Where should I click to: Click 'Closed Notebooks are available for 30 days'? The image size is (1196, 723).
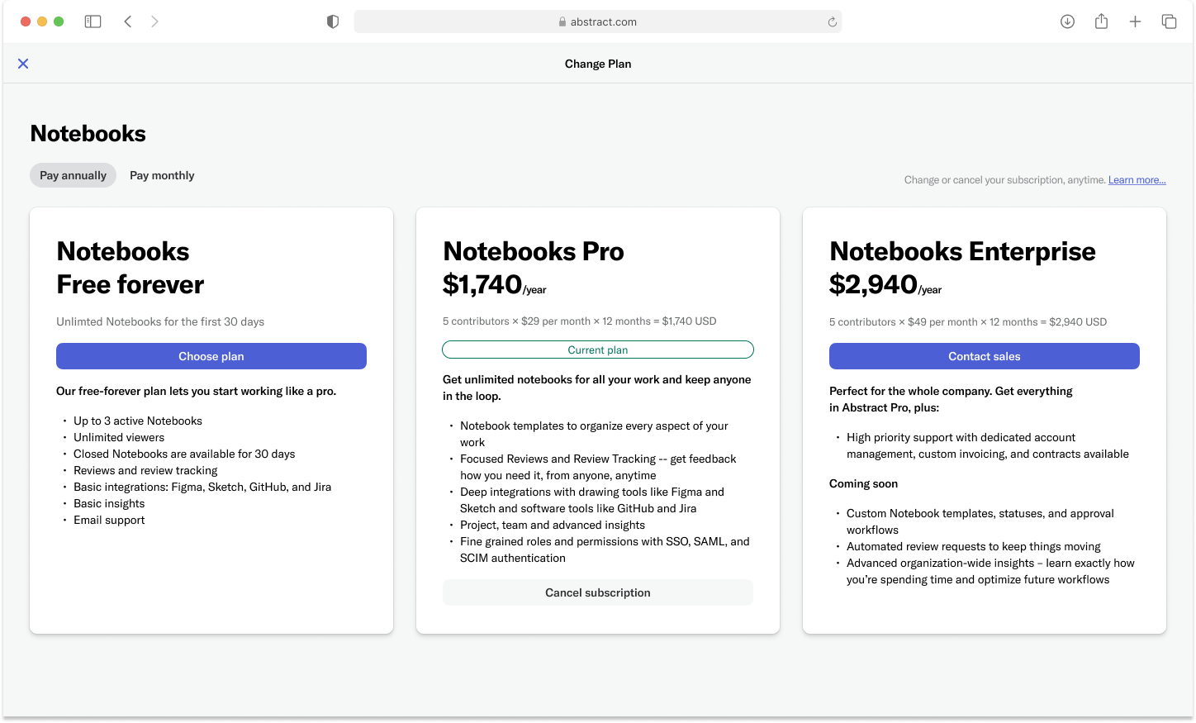(x=184, y=454)
